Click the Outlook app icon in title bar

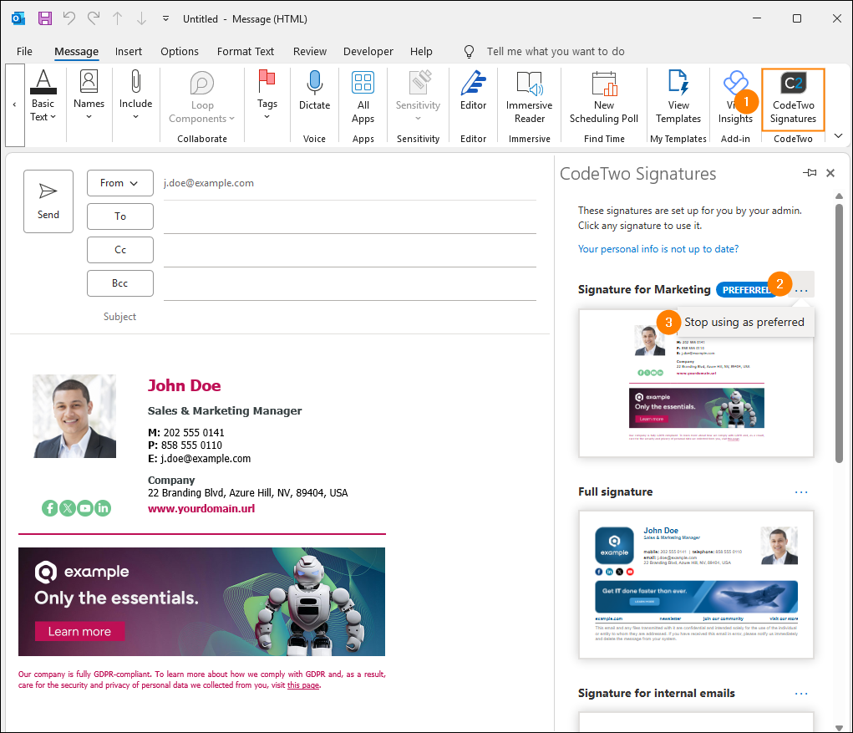pyautogui.click(x=18, y=18)
